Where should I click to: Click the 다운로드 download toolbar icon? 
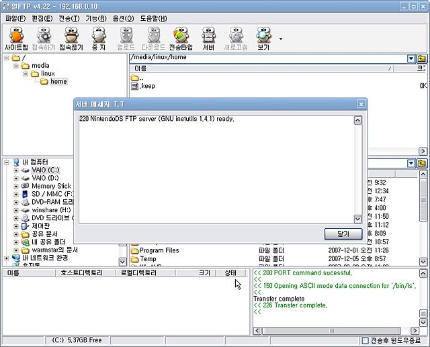pos(153,39)
